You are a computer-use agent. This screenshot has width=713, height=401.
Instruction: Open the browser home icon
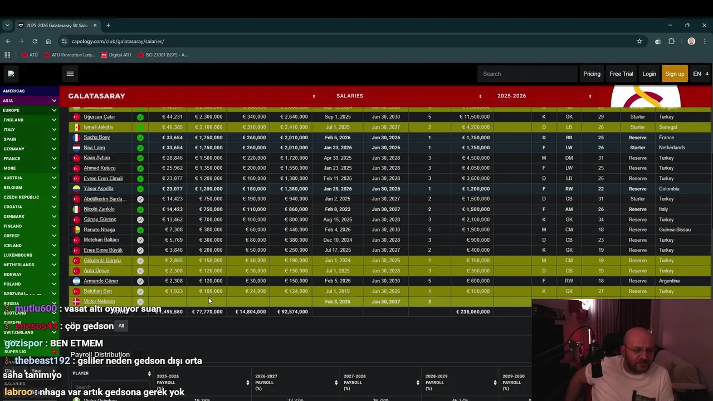[48, 41]
